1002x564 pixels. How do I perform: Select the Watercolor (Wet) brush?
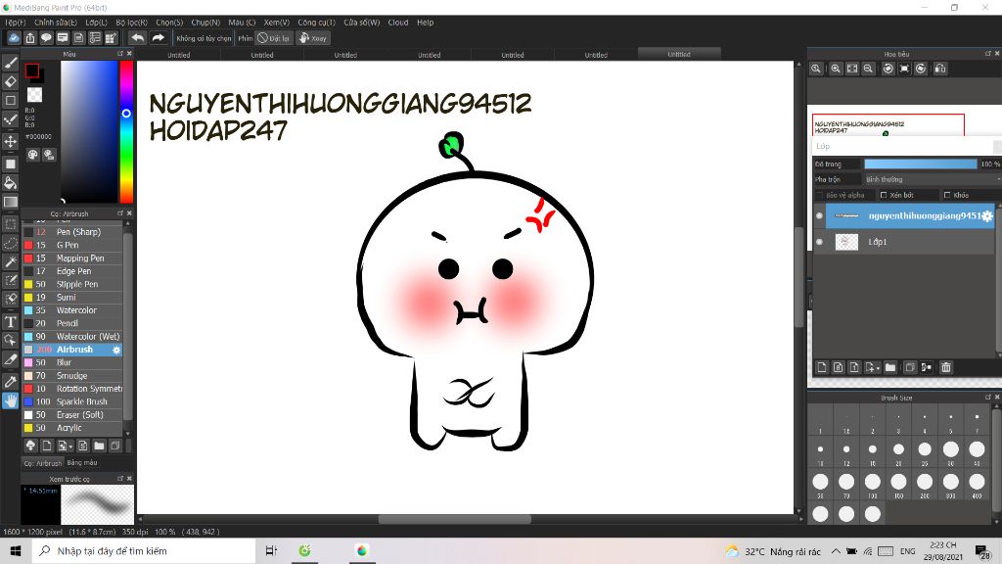pos(72,337)
